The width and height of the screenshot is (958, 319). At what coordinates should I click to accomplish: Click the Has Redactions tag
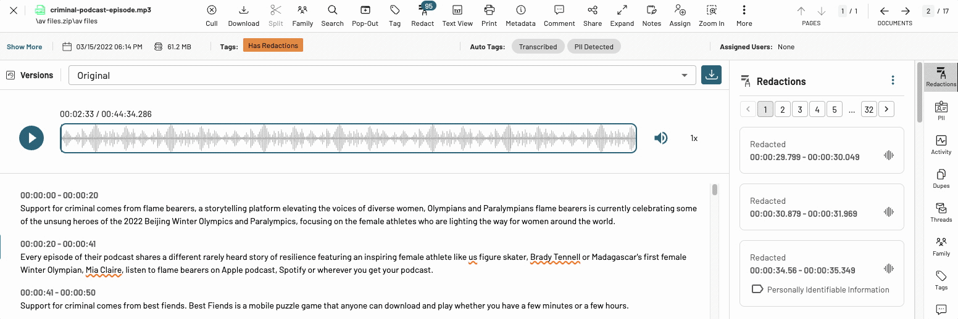point(273,46)
